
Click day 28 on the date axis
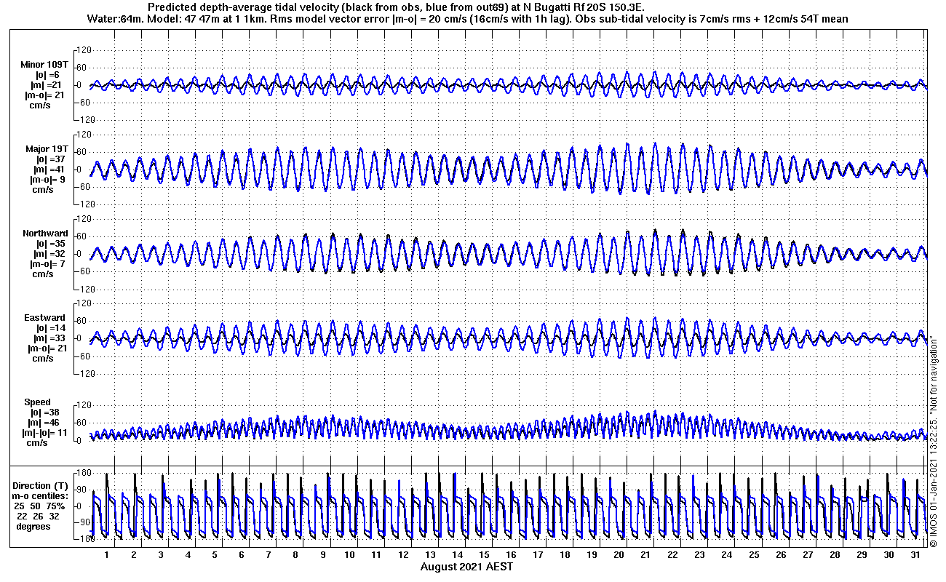pyautogui.click(x=835, y=555)
